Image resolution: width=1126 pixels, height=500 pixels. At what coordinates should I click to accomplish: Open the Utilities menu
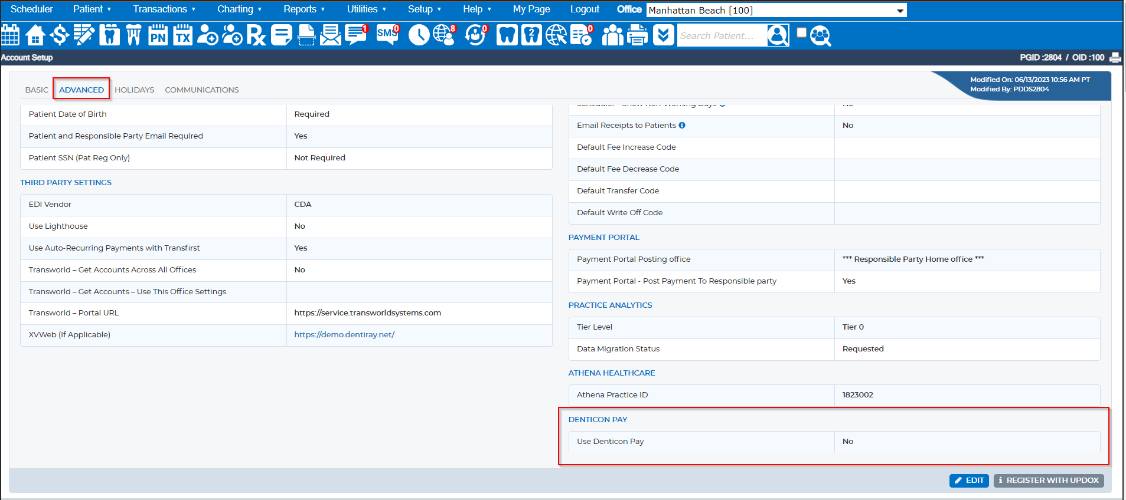[367, 9]
